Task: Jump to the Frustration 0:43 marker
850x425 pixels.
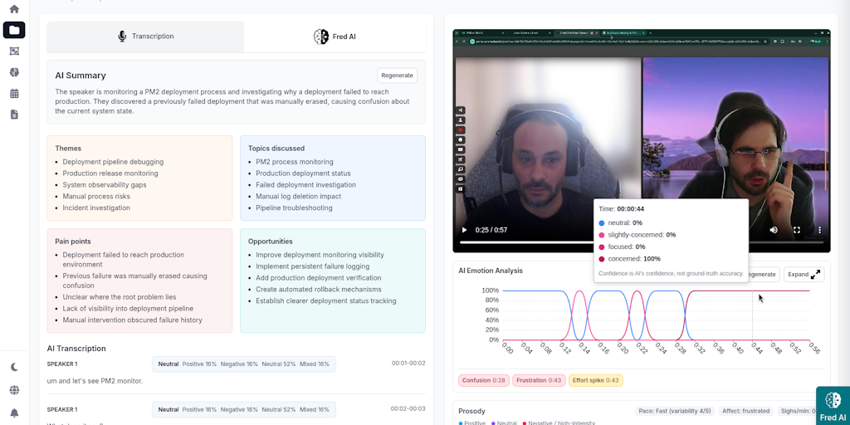Action: [x=539, y=380]
